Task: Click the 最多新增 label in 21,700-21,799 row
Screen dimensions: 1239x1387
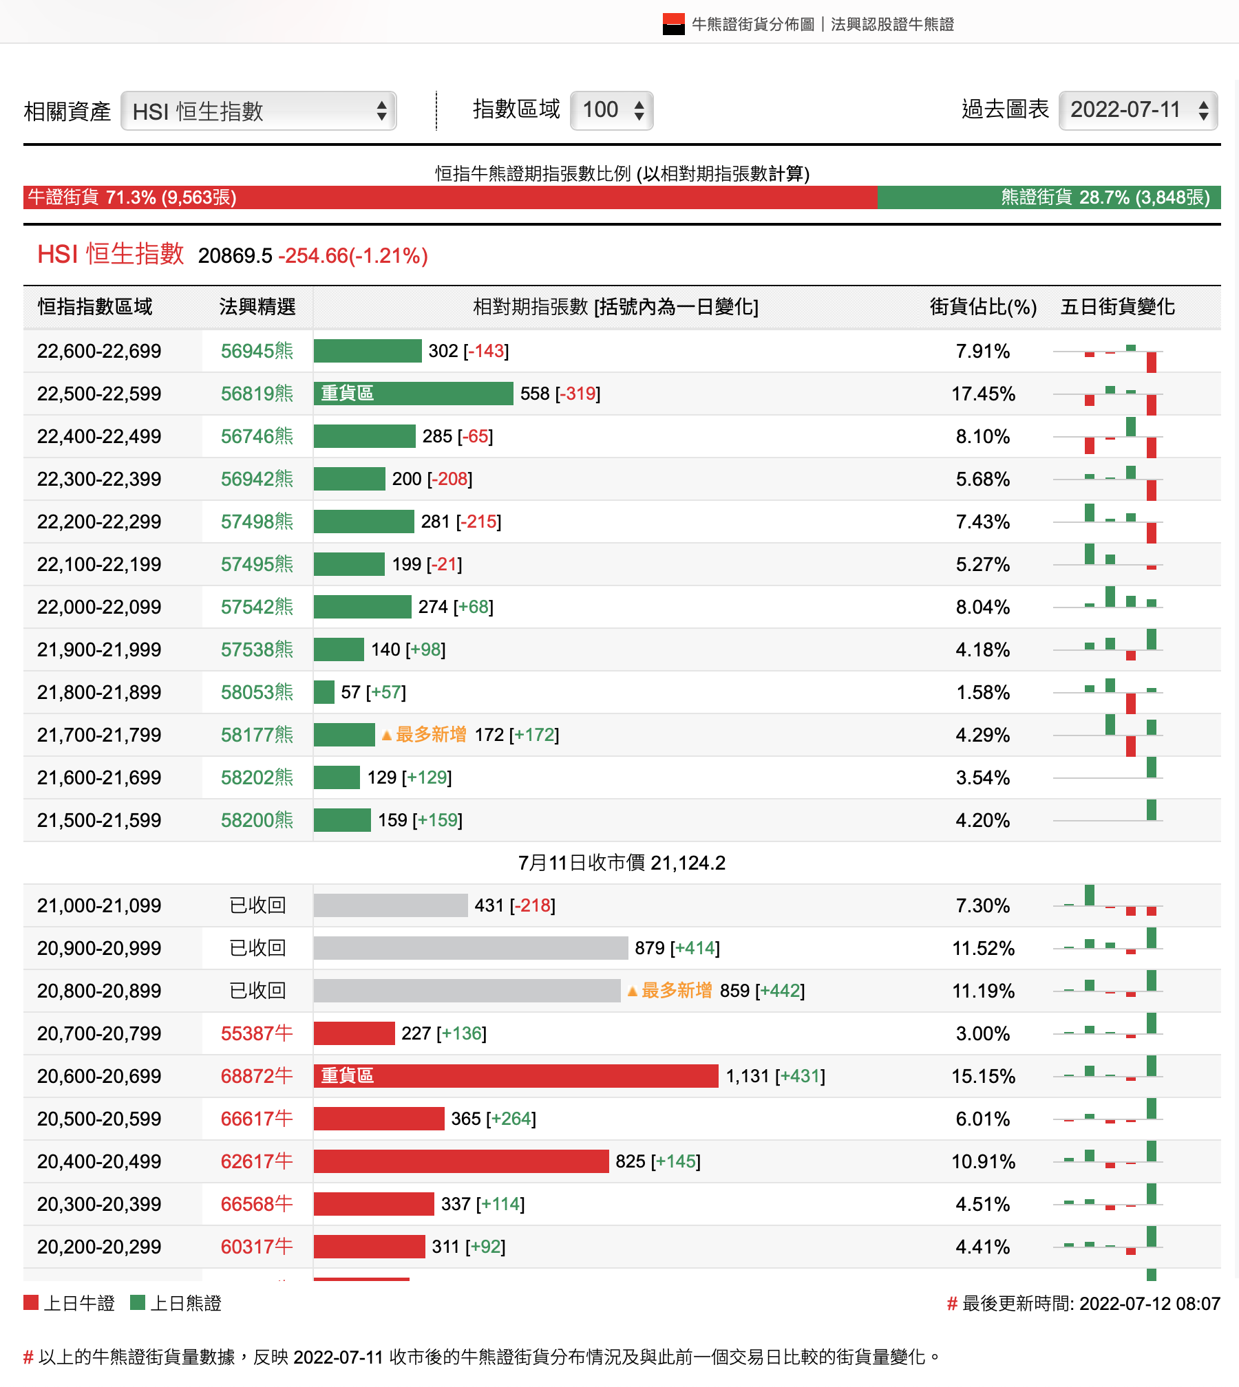Action: [424, 735]
